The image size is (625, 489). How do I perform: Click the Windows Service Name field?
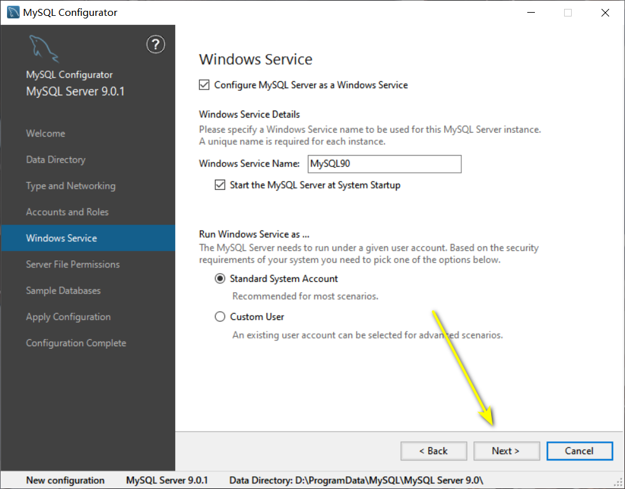click(385, 164)
